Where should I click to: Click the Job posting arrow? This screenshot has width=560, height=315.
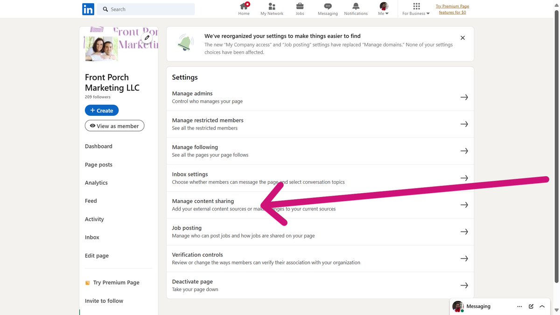pyautogui.click(x=464, y=232)
